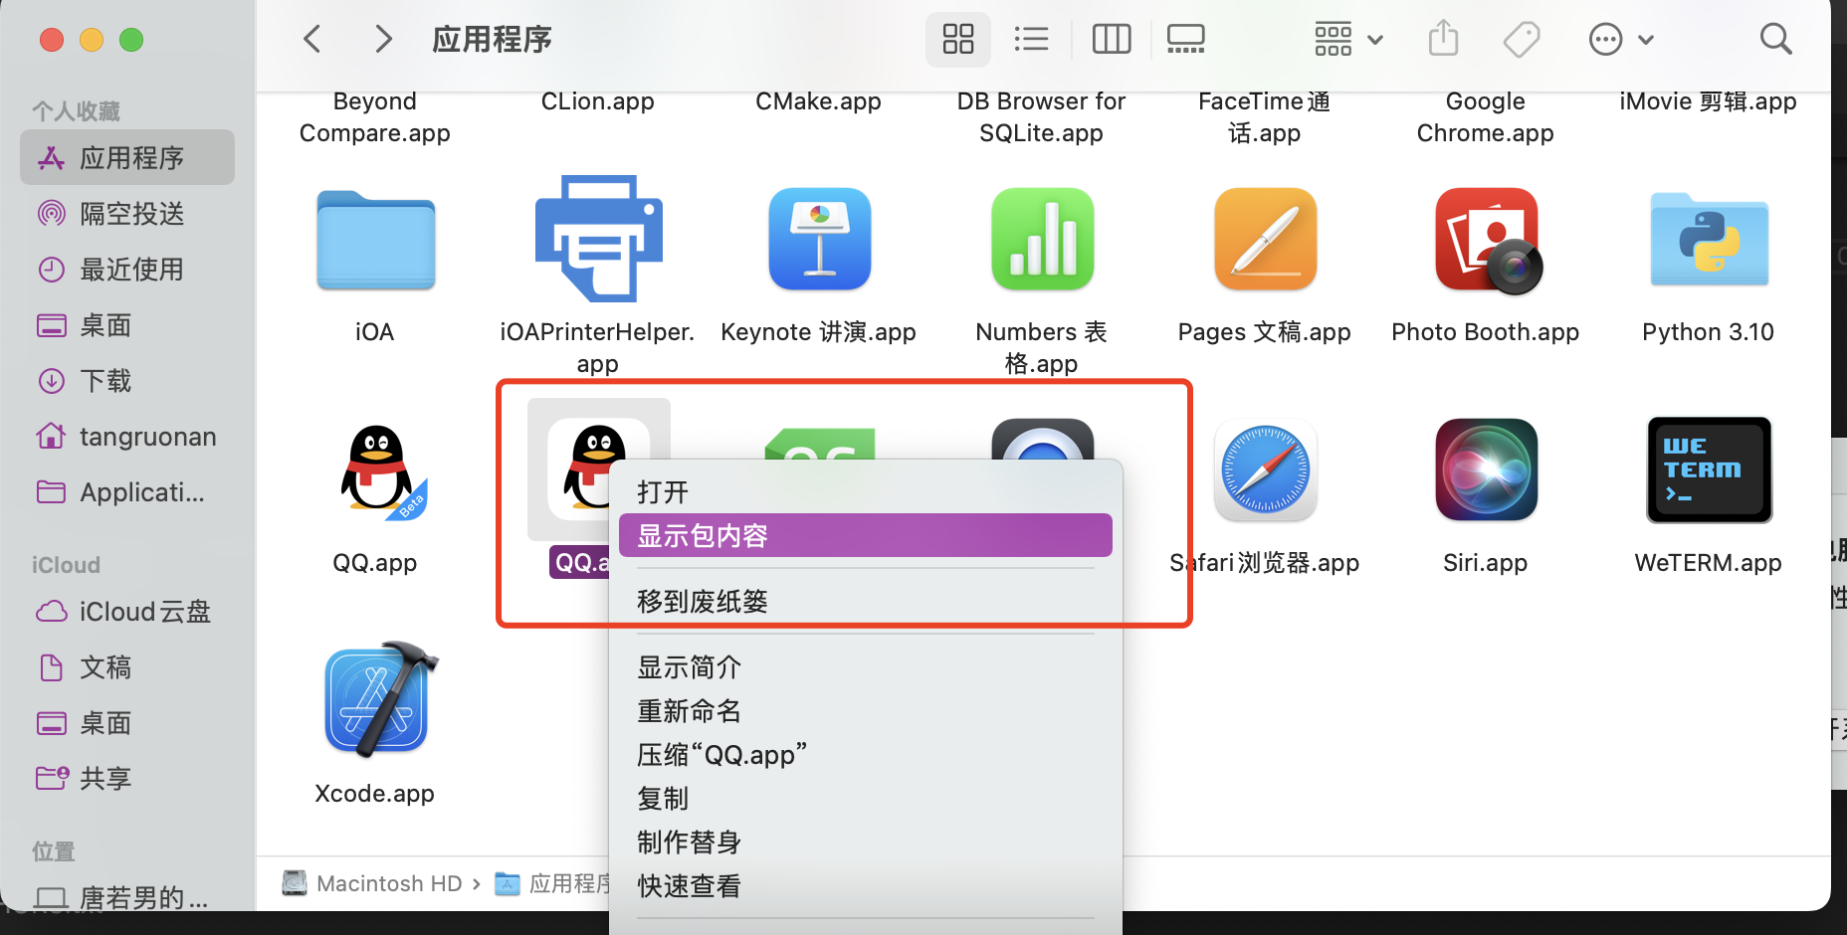The height and width of the screenshot is (935, 1847).
Task: Open 桌面 under iCloud section
Action: tap(127, 722)
